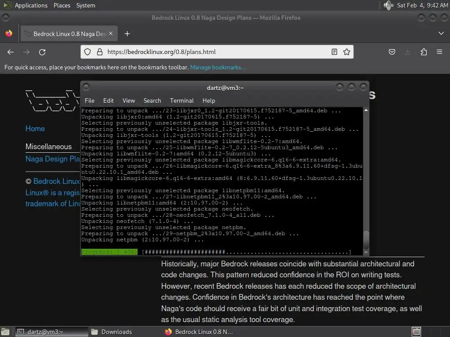This screenshot has height=337, width=450.
Task: Click the Firefox forward arrow
Action: tap(26, 52)
